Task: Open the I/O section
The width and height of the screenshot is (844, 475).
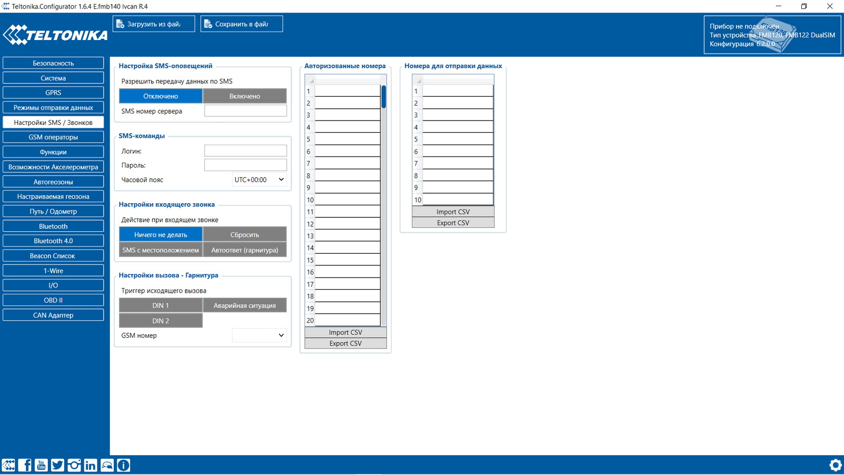Action: tap(53, 285)
